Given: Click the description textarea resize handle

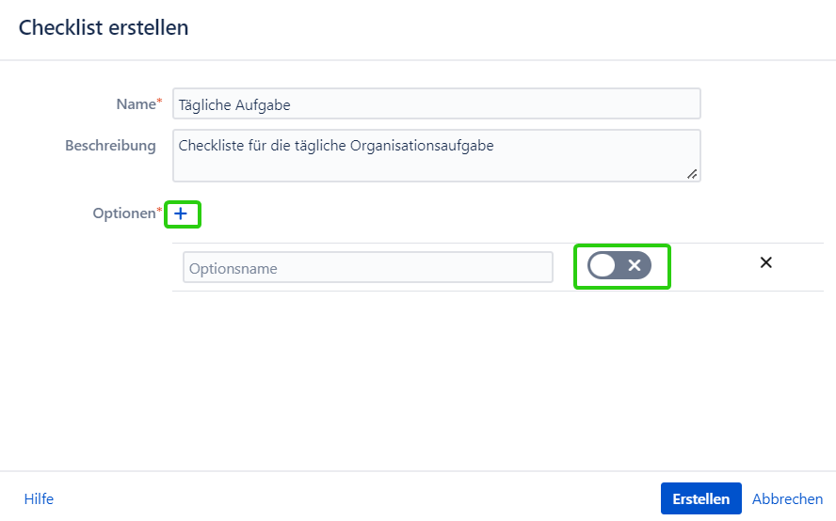Looking at the screenshot, I should tap(693, 174).
